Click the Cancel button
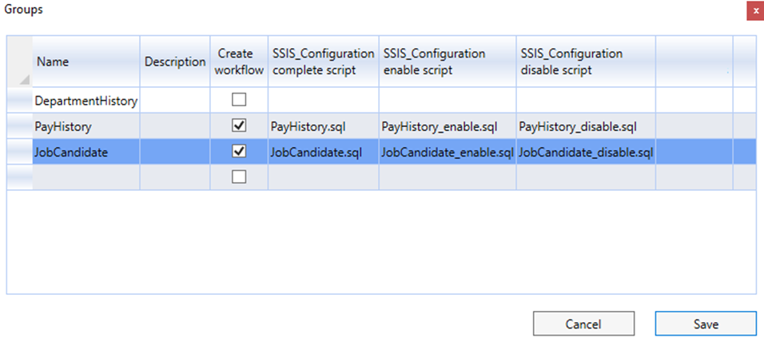764x342 pixels. click(x=583, y=324)
